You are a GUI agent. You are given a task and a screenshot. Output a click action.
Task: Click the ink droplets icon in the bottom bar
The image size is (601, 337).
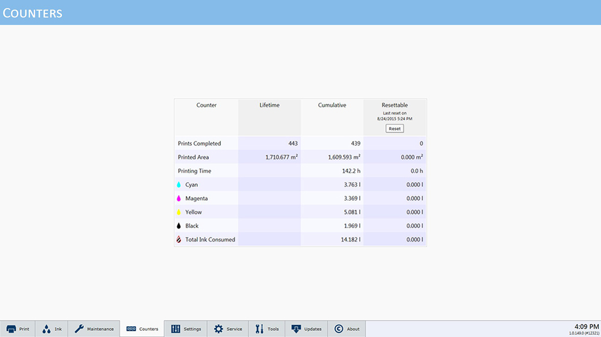(x=46, y=329)
